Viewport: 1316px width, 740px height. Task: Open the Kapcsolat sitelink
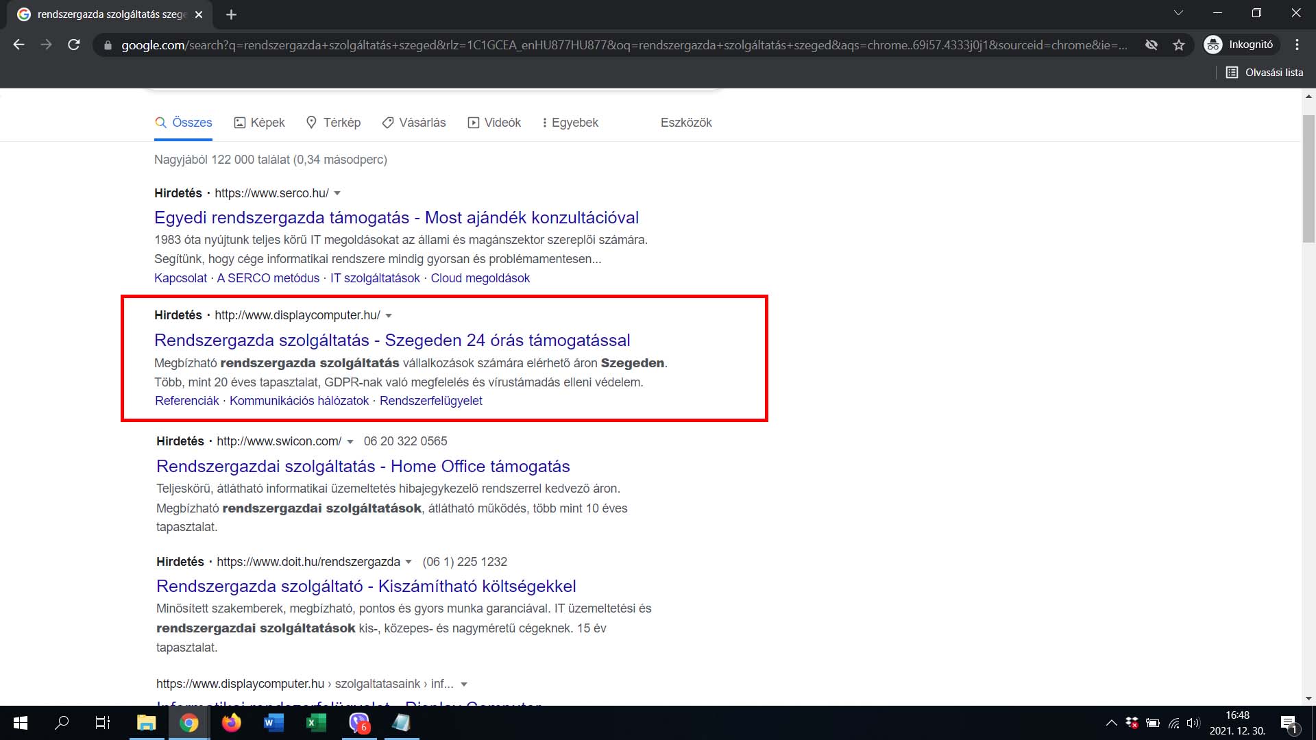pos(180,278)
